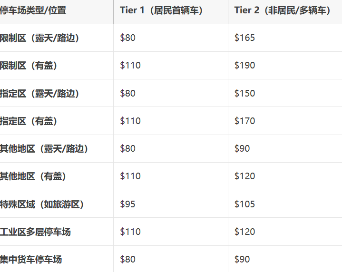Viewport: 342px width, 272px height.
Task: Select the Tier 2（非居民/多辆车）header cell
Action: [283, 10]
